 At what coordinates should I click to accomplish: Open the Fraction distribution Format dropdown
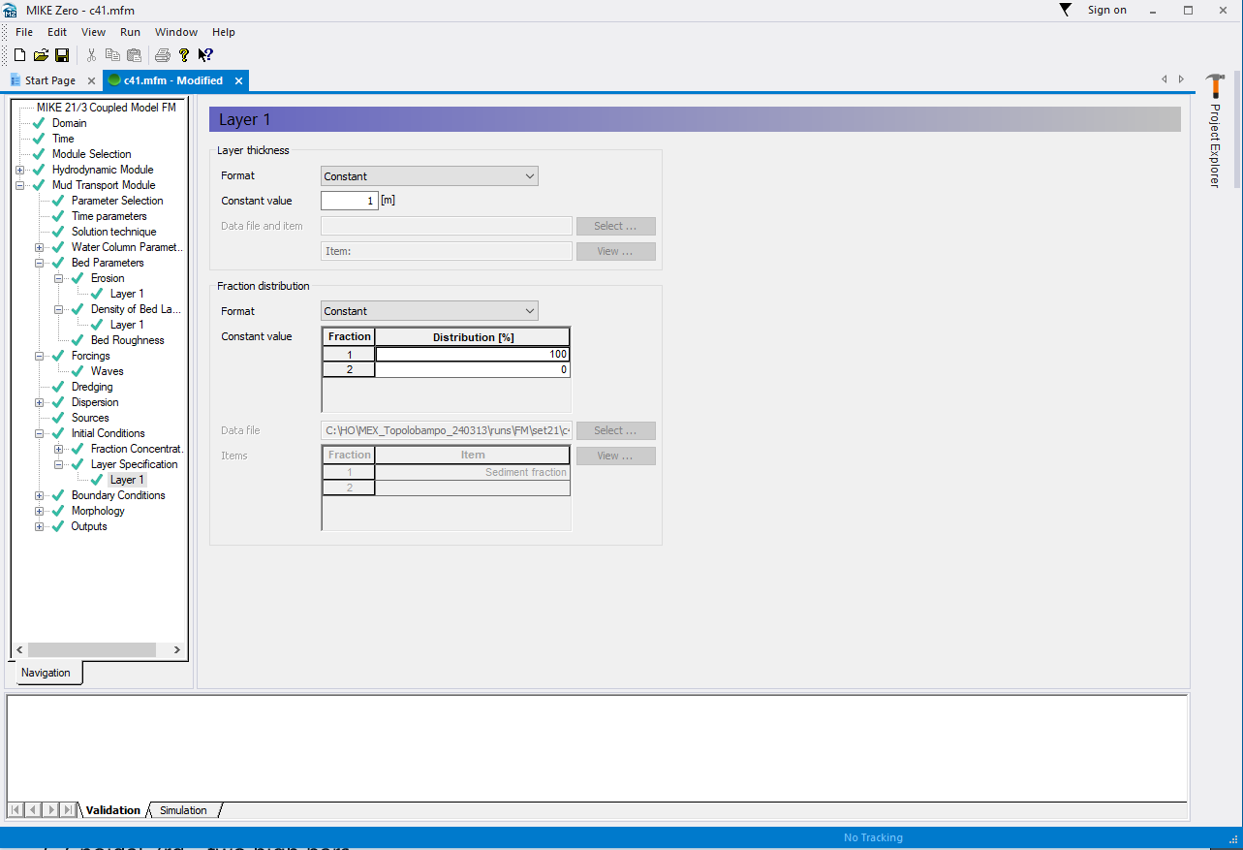[429, 311]
